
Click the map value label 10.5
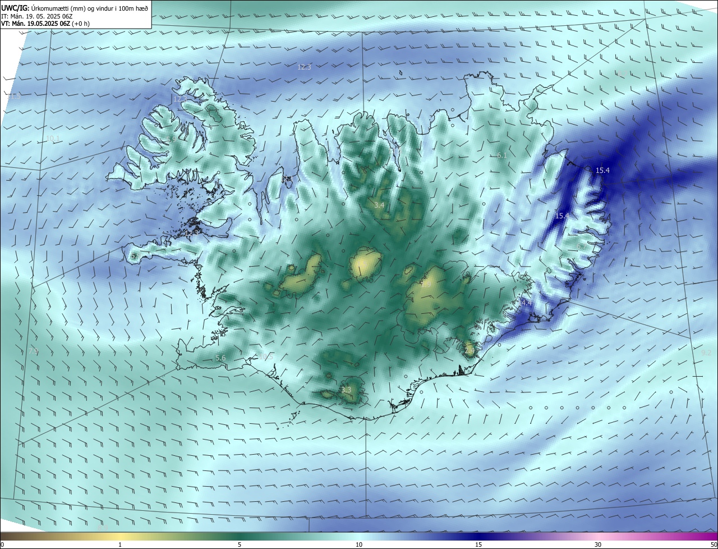point(266,356)
